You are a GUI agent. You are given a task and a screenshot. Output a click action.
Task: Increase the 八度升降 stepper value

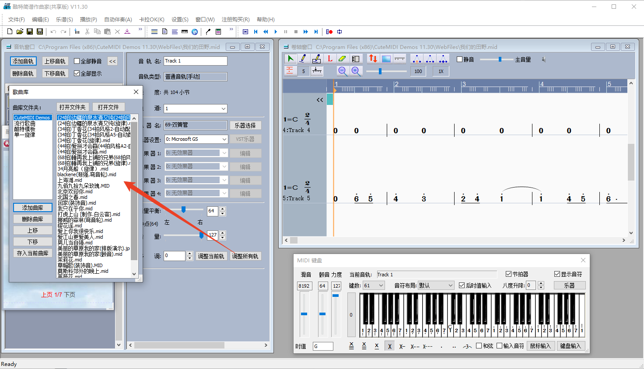pos(541,283)
